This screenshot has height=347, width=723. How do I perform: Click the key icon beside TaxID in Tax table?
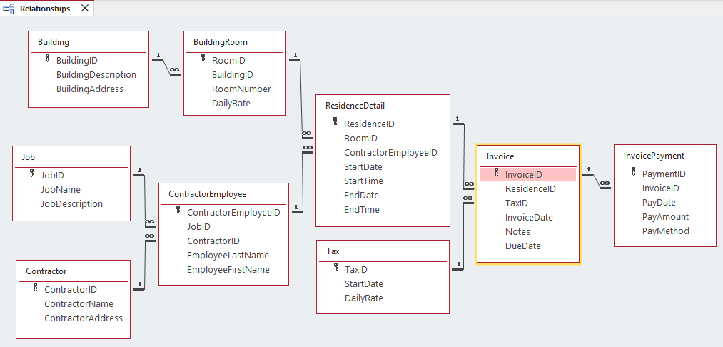pyautogui.click(x=335, y=268)
